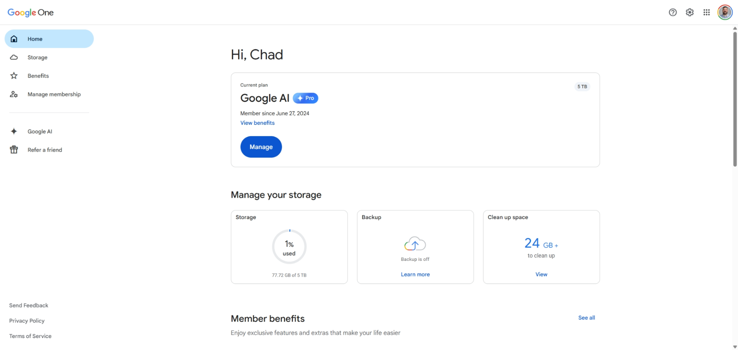
Task: Open Send Feedback link
Action: [29, 305]
